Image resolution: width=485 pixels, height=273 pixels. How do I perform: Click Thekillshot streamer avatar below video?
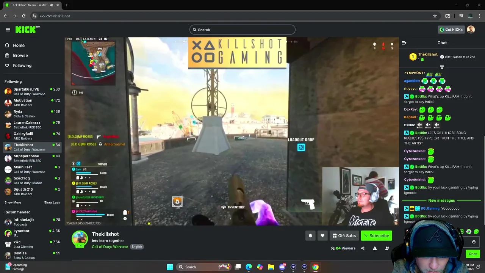80,239
